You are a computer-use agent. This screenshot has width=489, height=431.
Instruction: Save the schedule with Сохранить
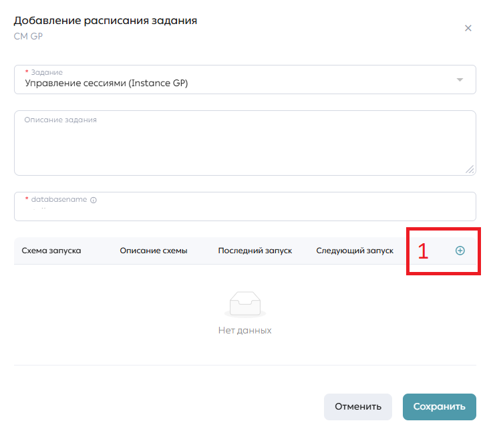[440, 407]
